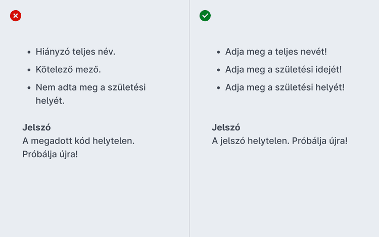Click the Jelszó heading under the green checkmark
379x237 pixels.
(226, 128)
